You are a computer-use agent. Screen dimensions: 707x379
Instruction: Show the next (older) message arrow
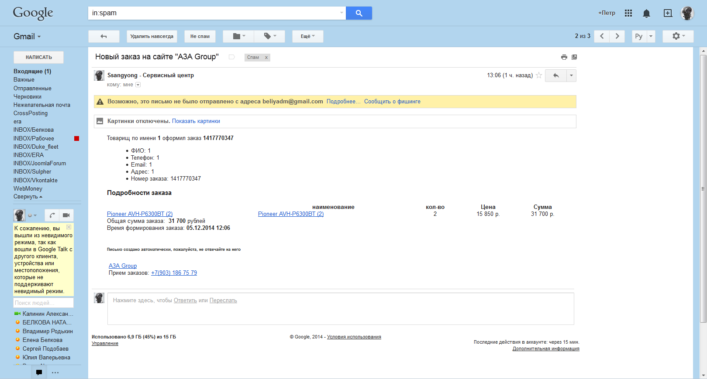[x=617, y=36]
